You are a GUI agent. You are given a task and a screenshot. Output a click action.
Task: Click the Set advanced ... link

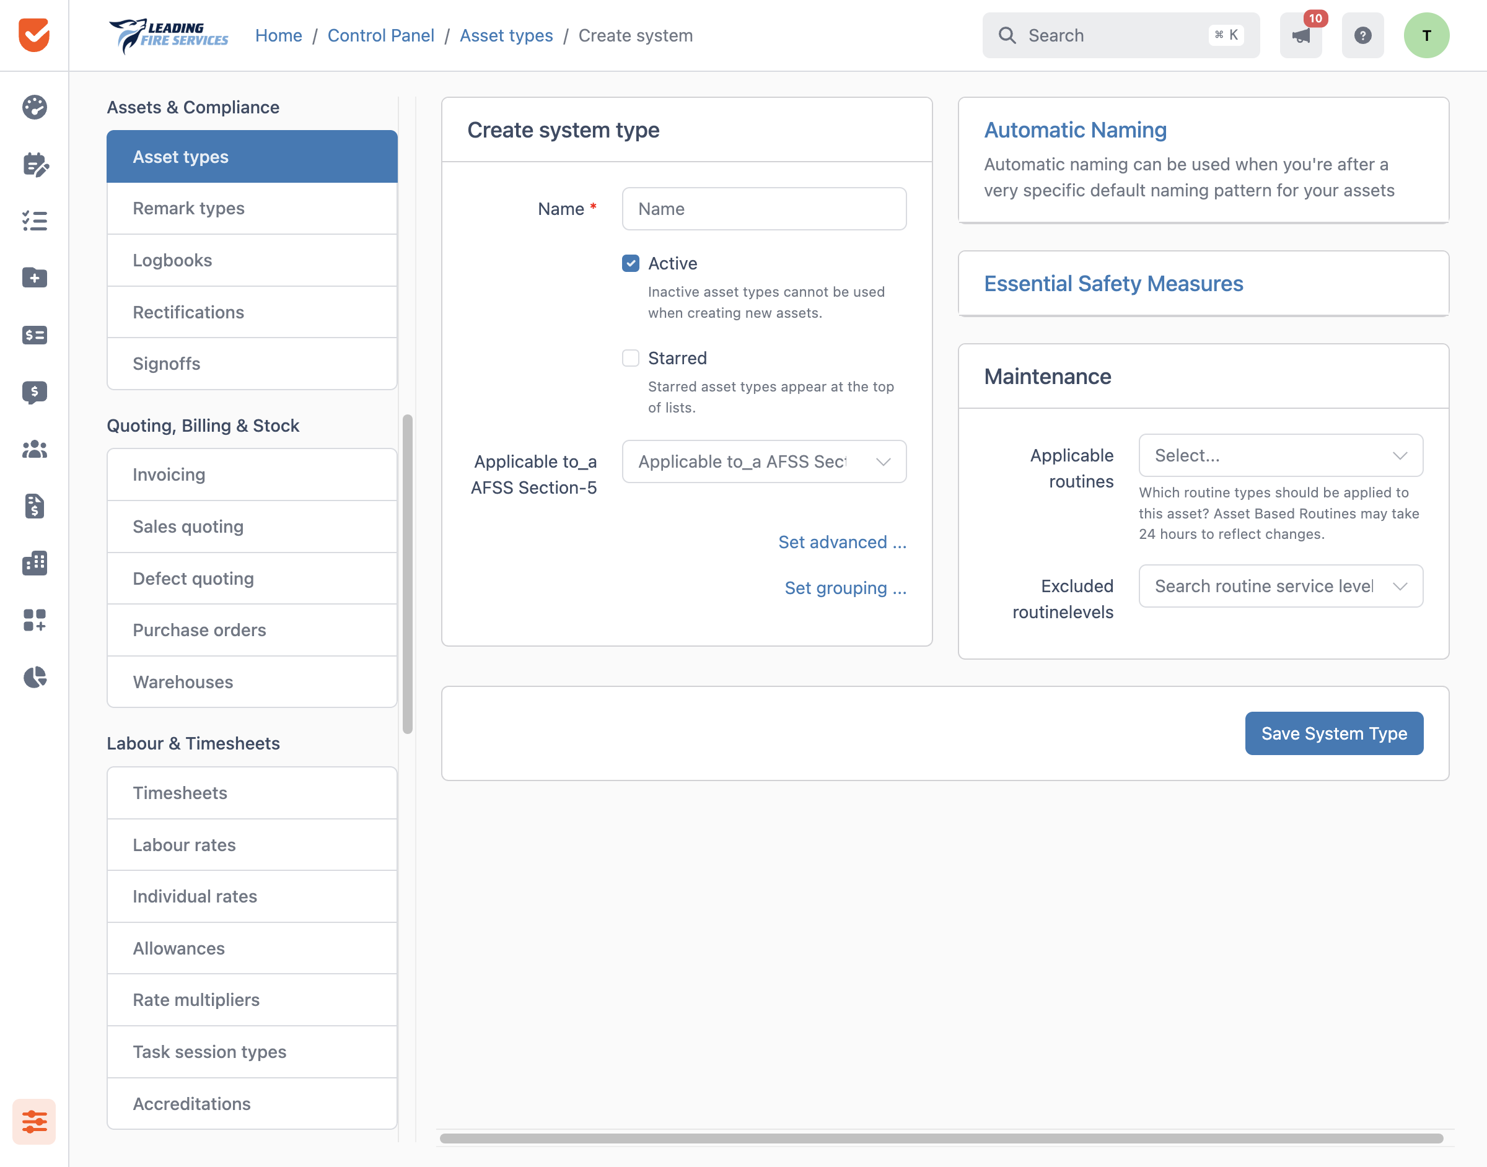842,543
